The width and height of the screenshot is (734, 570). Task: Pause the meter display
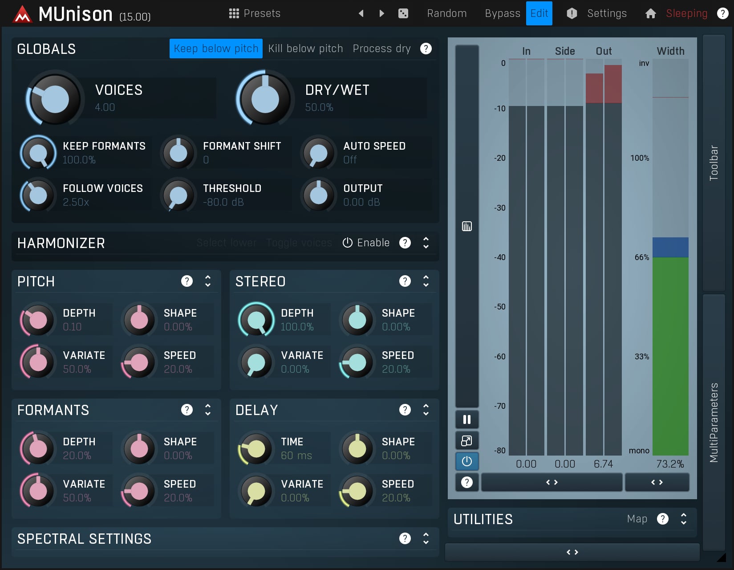click(466, 419)
